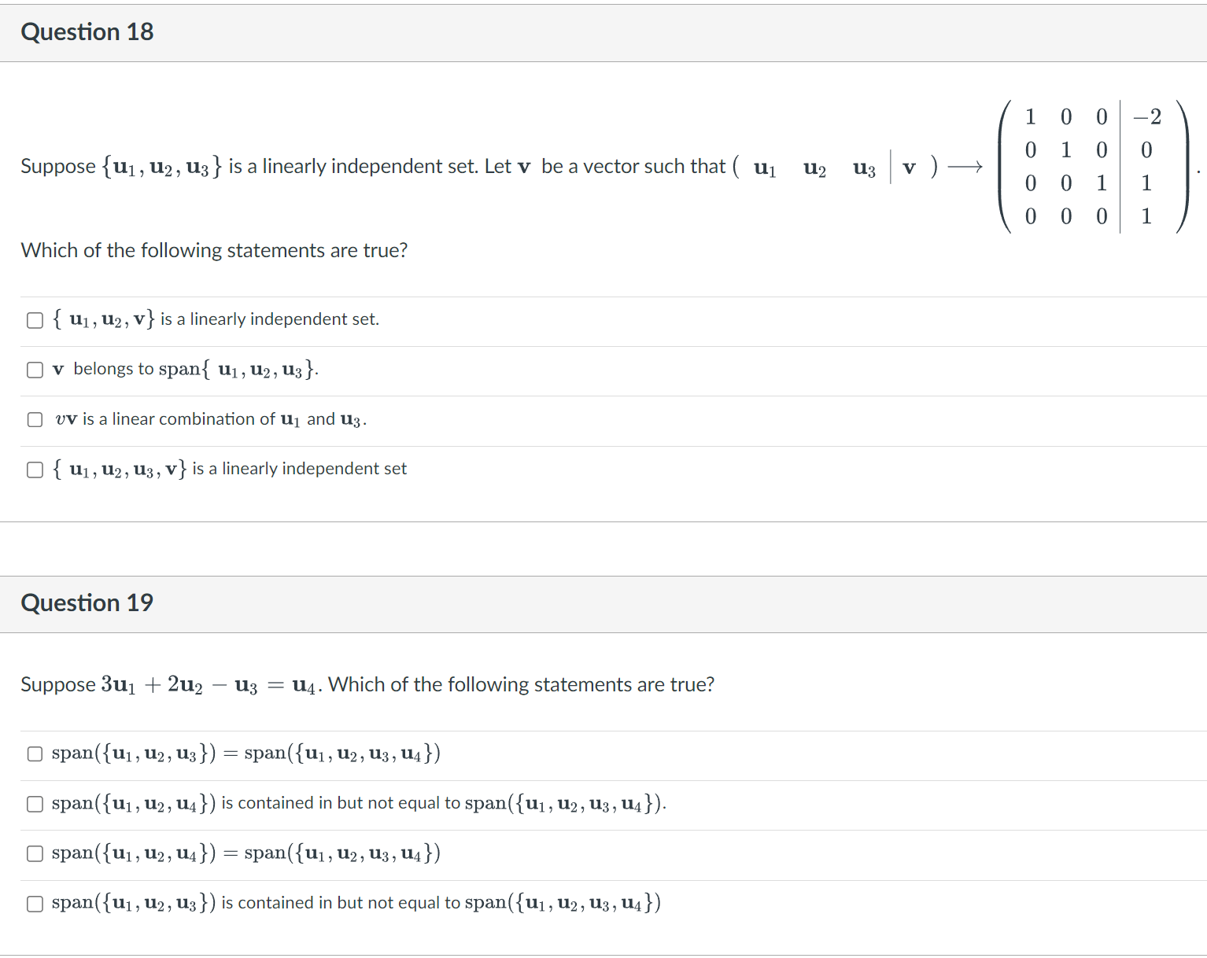
Task: Check "span({u1, u2, u4}) is contained in but not equal"
Action: pos(35,804)
